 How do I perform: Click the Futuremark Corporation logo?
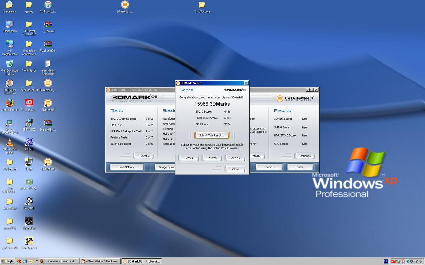click(x=295, y=98)
